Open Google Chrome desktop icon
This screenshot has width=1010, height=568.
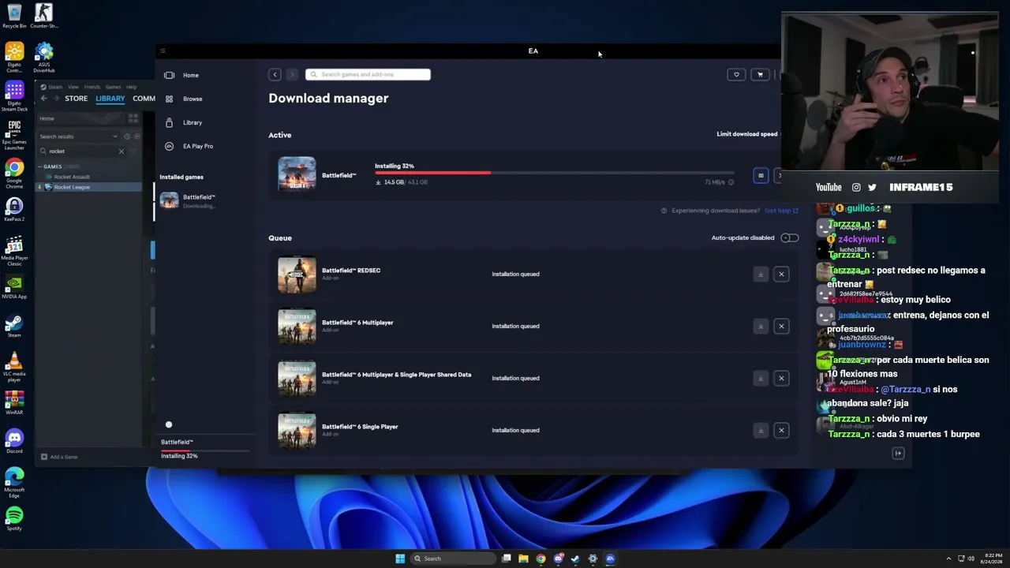(14, 174)
